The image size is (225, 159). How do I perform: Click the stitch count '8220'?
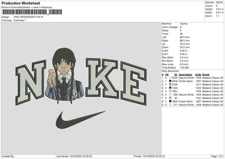175,78
